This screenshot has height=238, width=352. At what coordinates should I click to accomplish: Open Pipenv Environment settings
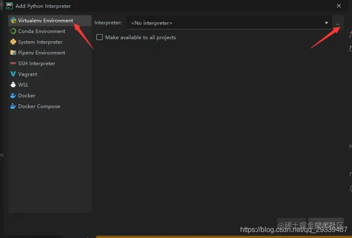(50, 53)
